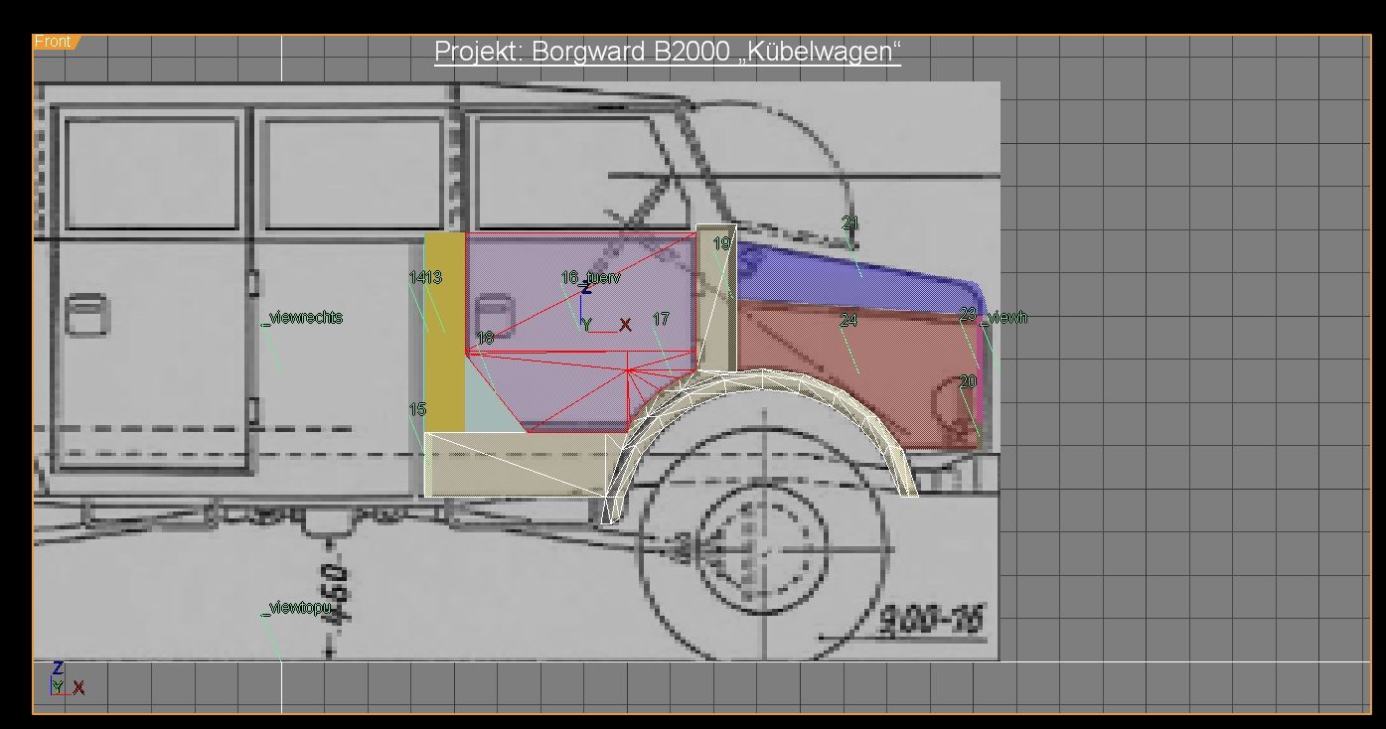Pick the headlight object labeled 20
The image size is (1386, 729).
[x=968, y=381]
